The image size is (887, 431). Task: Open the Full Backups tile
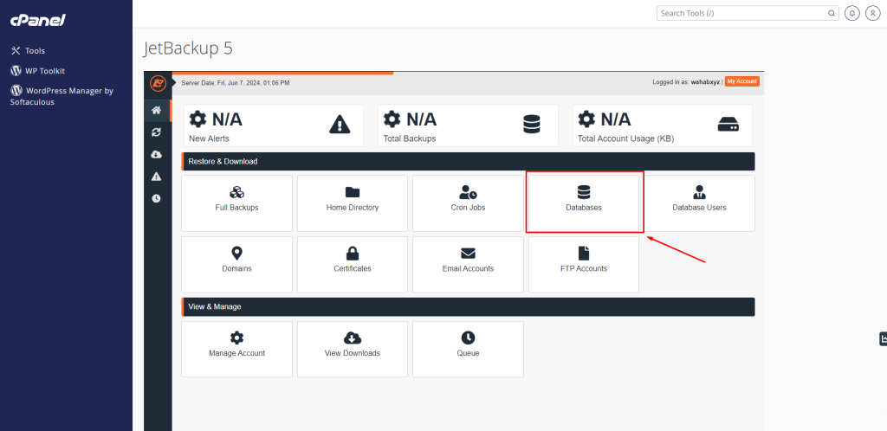(236, 203)
